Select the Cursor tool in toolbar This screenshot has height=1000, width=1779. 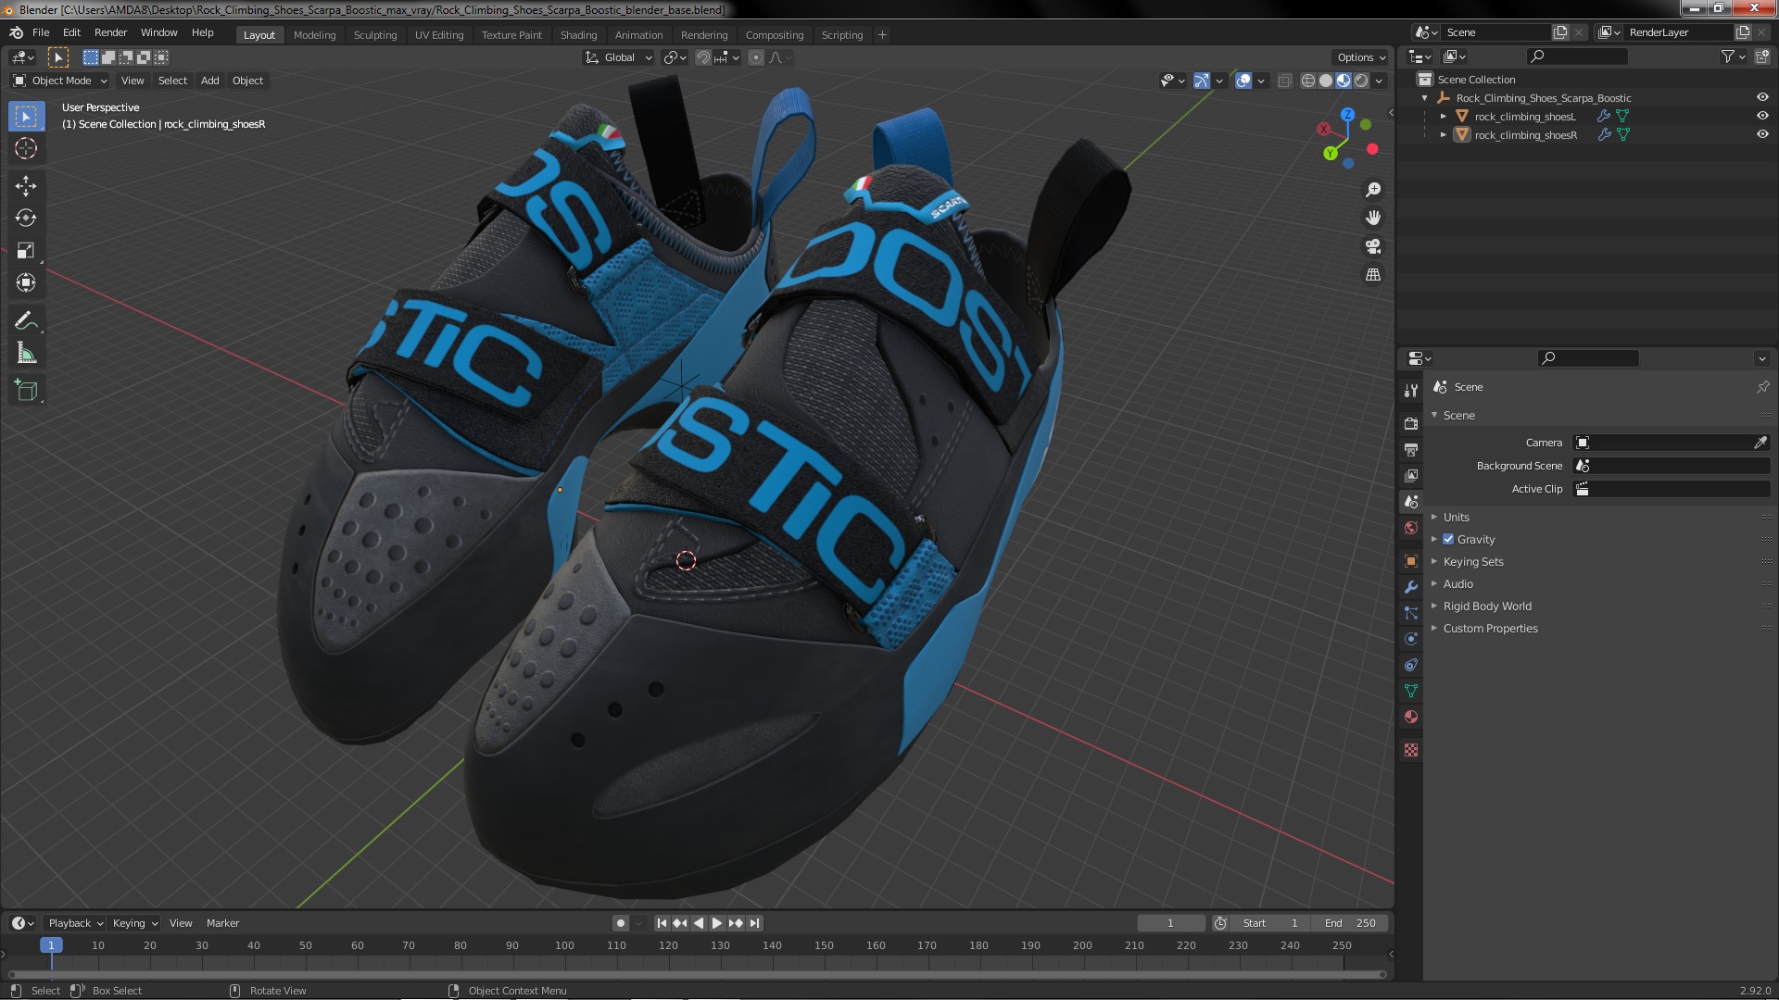pyautogui.click(x=26, y=148)
